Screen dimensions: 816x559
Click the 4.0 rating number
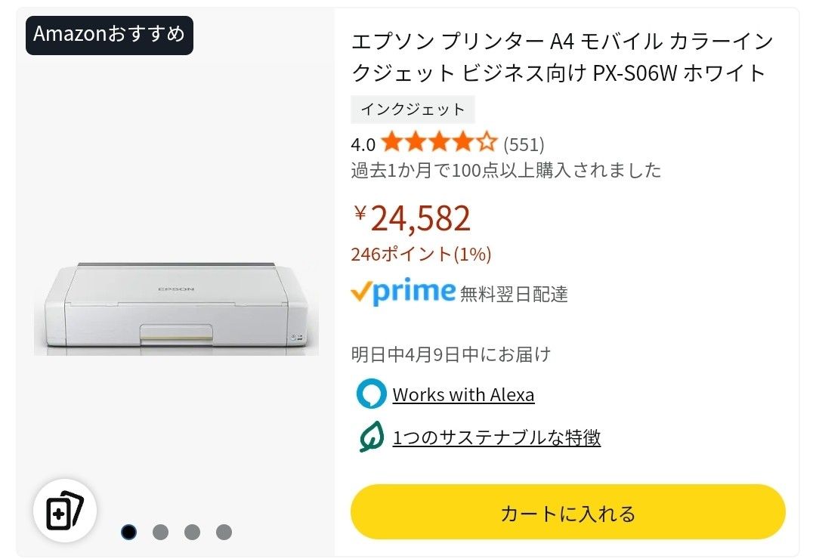(363, 144)
